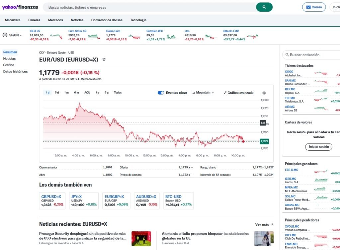The width and height of the screenshot is (340, 250).
Task: Select the 6 m chart range
Action: click(x=76, y=93)
